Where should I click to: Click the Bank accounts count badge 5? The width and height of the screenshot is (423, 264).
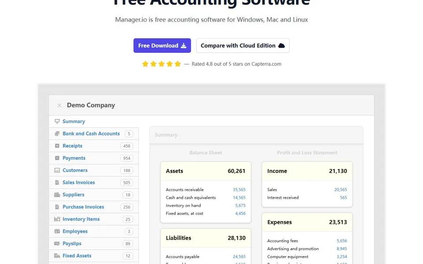[129, 134]
